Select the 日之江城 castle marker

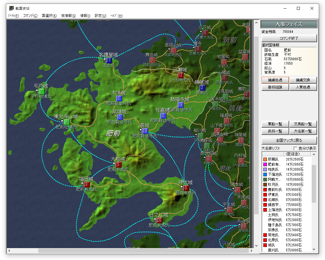point(159,220)
